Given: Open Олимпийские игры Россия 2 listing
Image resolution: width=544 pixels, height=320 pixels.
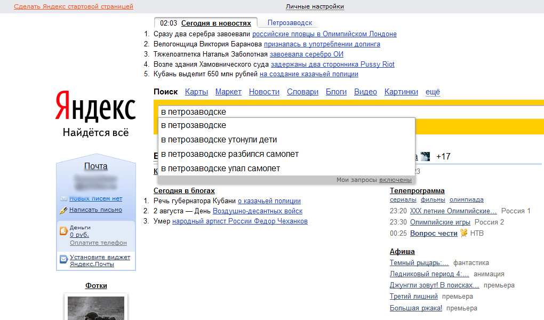Looking at the screenshot, I should pyautogui.click(x=440, y=222).
